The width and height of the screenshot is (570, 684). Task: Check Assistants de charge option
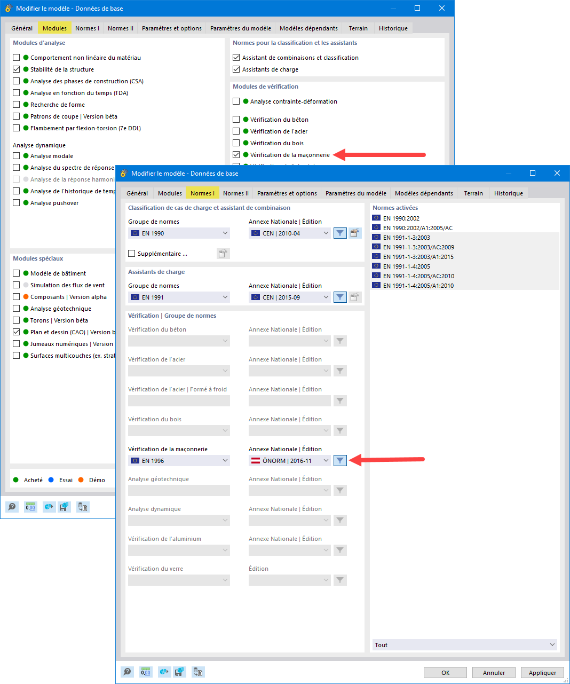click(236, 69)
